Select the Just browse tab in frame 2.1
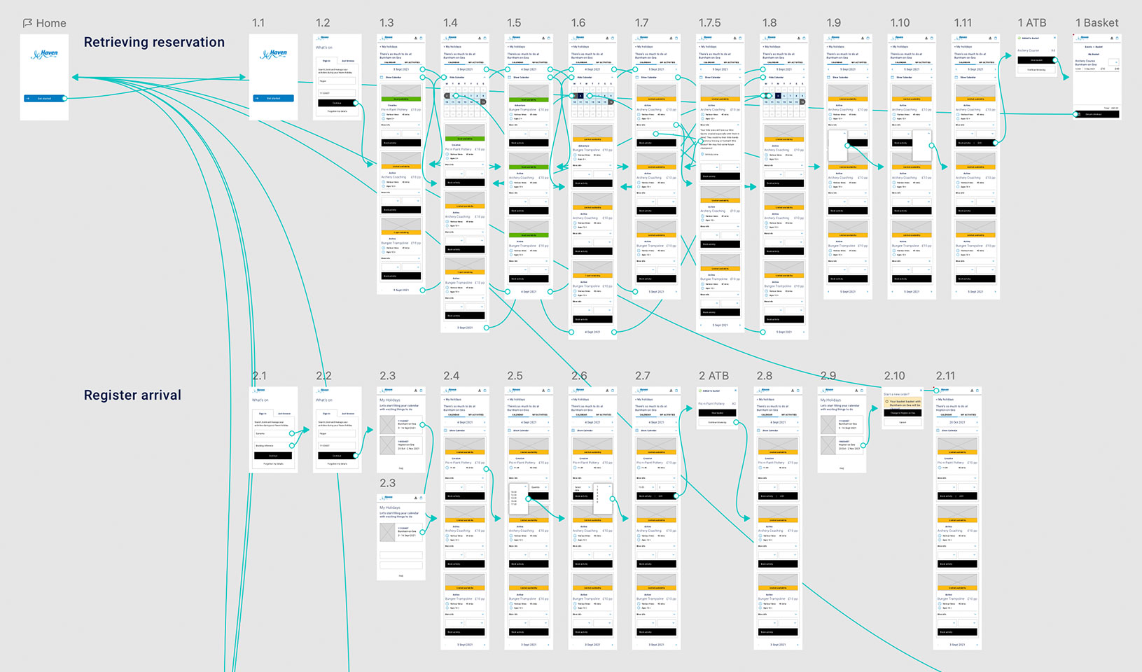This screenshot has width=1142, height=672. (284, 414)
